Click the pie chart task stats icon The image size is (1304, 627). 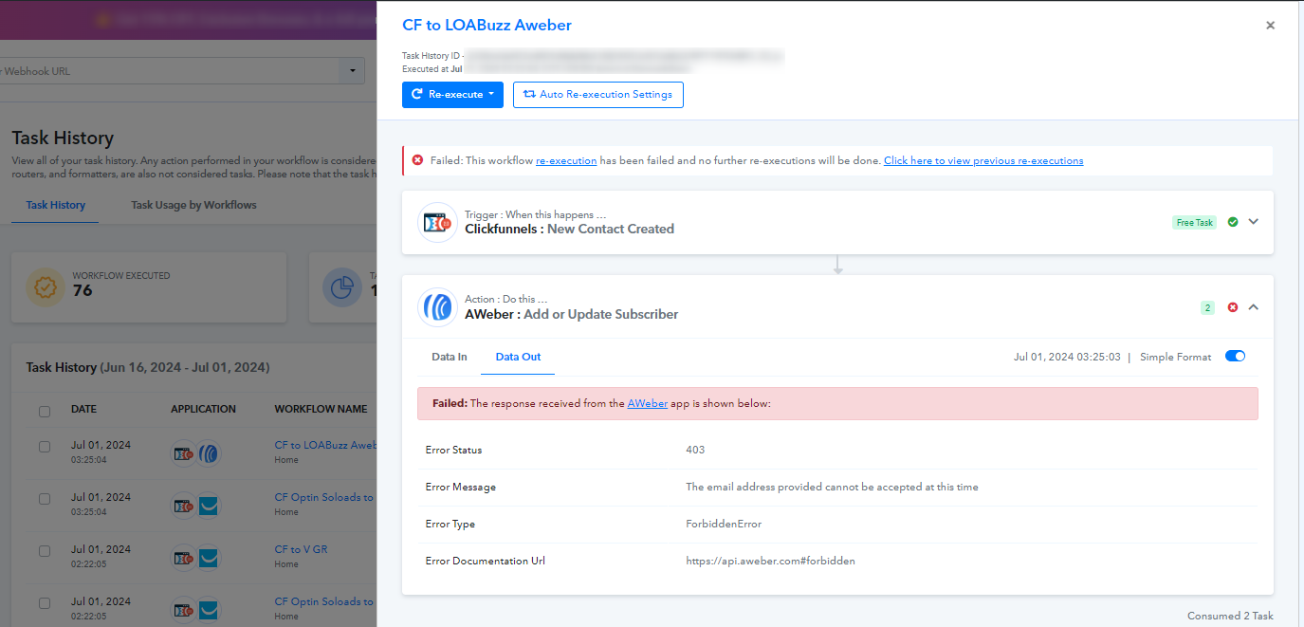coord(341,287)
